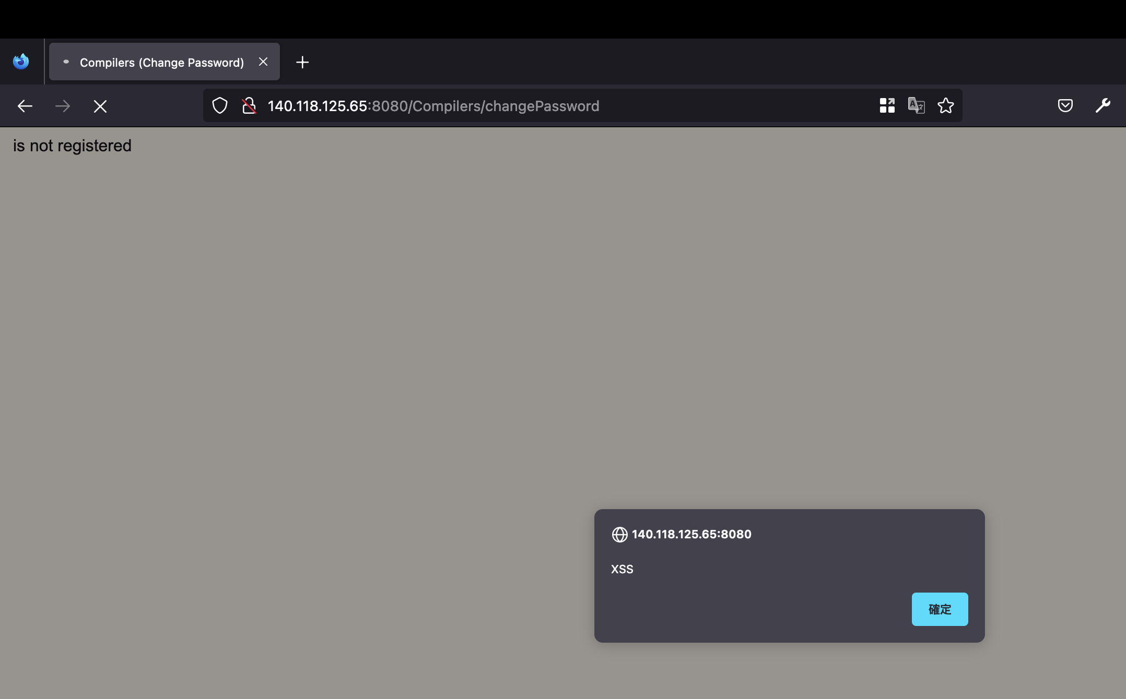
Task: Click the XSS message in the dialog
Action: [622, 569]
